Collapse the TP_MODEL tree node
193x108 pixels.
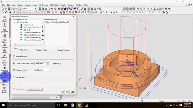pyautogui.click(x=14, y=22)
